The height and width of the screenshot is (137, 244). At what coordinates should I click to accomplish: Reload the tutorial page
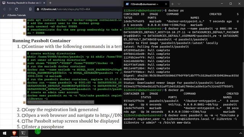pos(16,9)
